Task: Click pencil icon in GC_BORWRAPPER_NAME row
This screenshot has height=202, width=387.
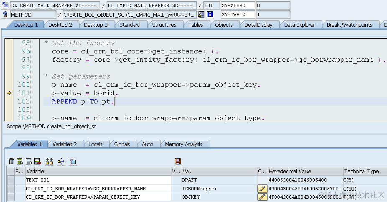Action: [x=262, y=189]
